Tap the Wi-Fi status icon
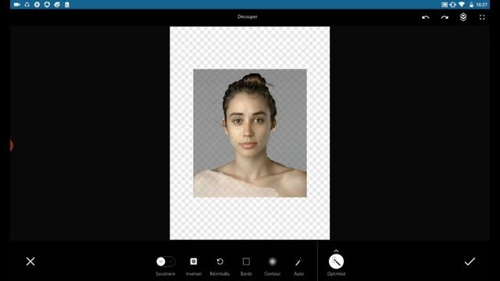 (462, 5)
